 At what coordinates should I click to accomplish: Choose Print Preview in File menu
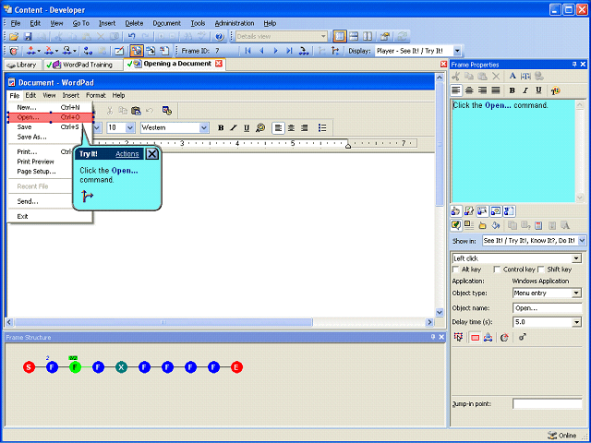[35, 162]
